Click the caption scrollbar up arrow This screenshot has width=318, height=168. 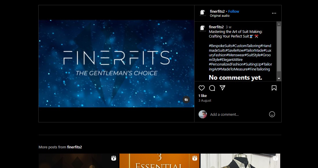[x=279, y=24]
